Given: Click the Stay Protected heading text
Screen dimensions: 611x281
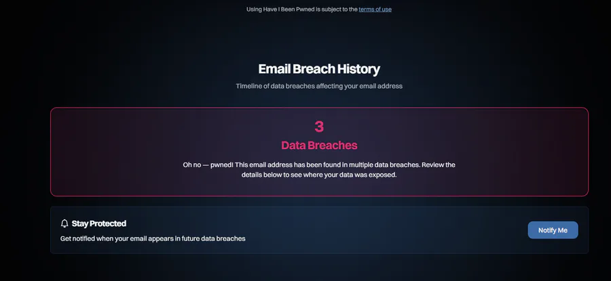Looking at the screenshot, I should [x=99, y=223].
